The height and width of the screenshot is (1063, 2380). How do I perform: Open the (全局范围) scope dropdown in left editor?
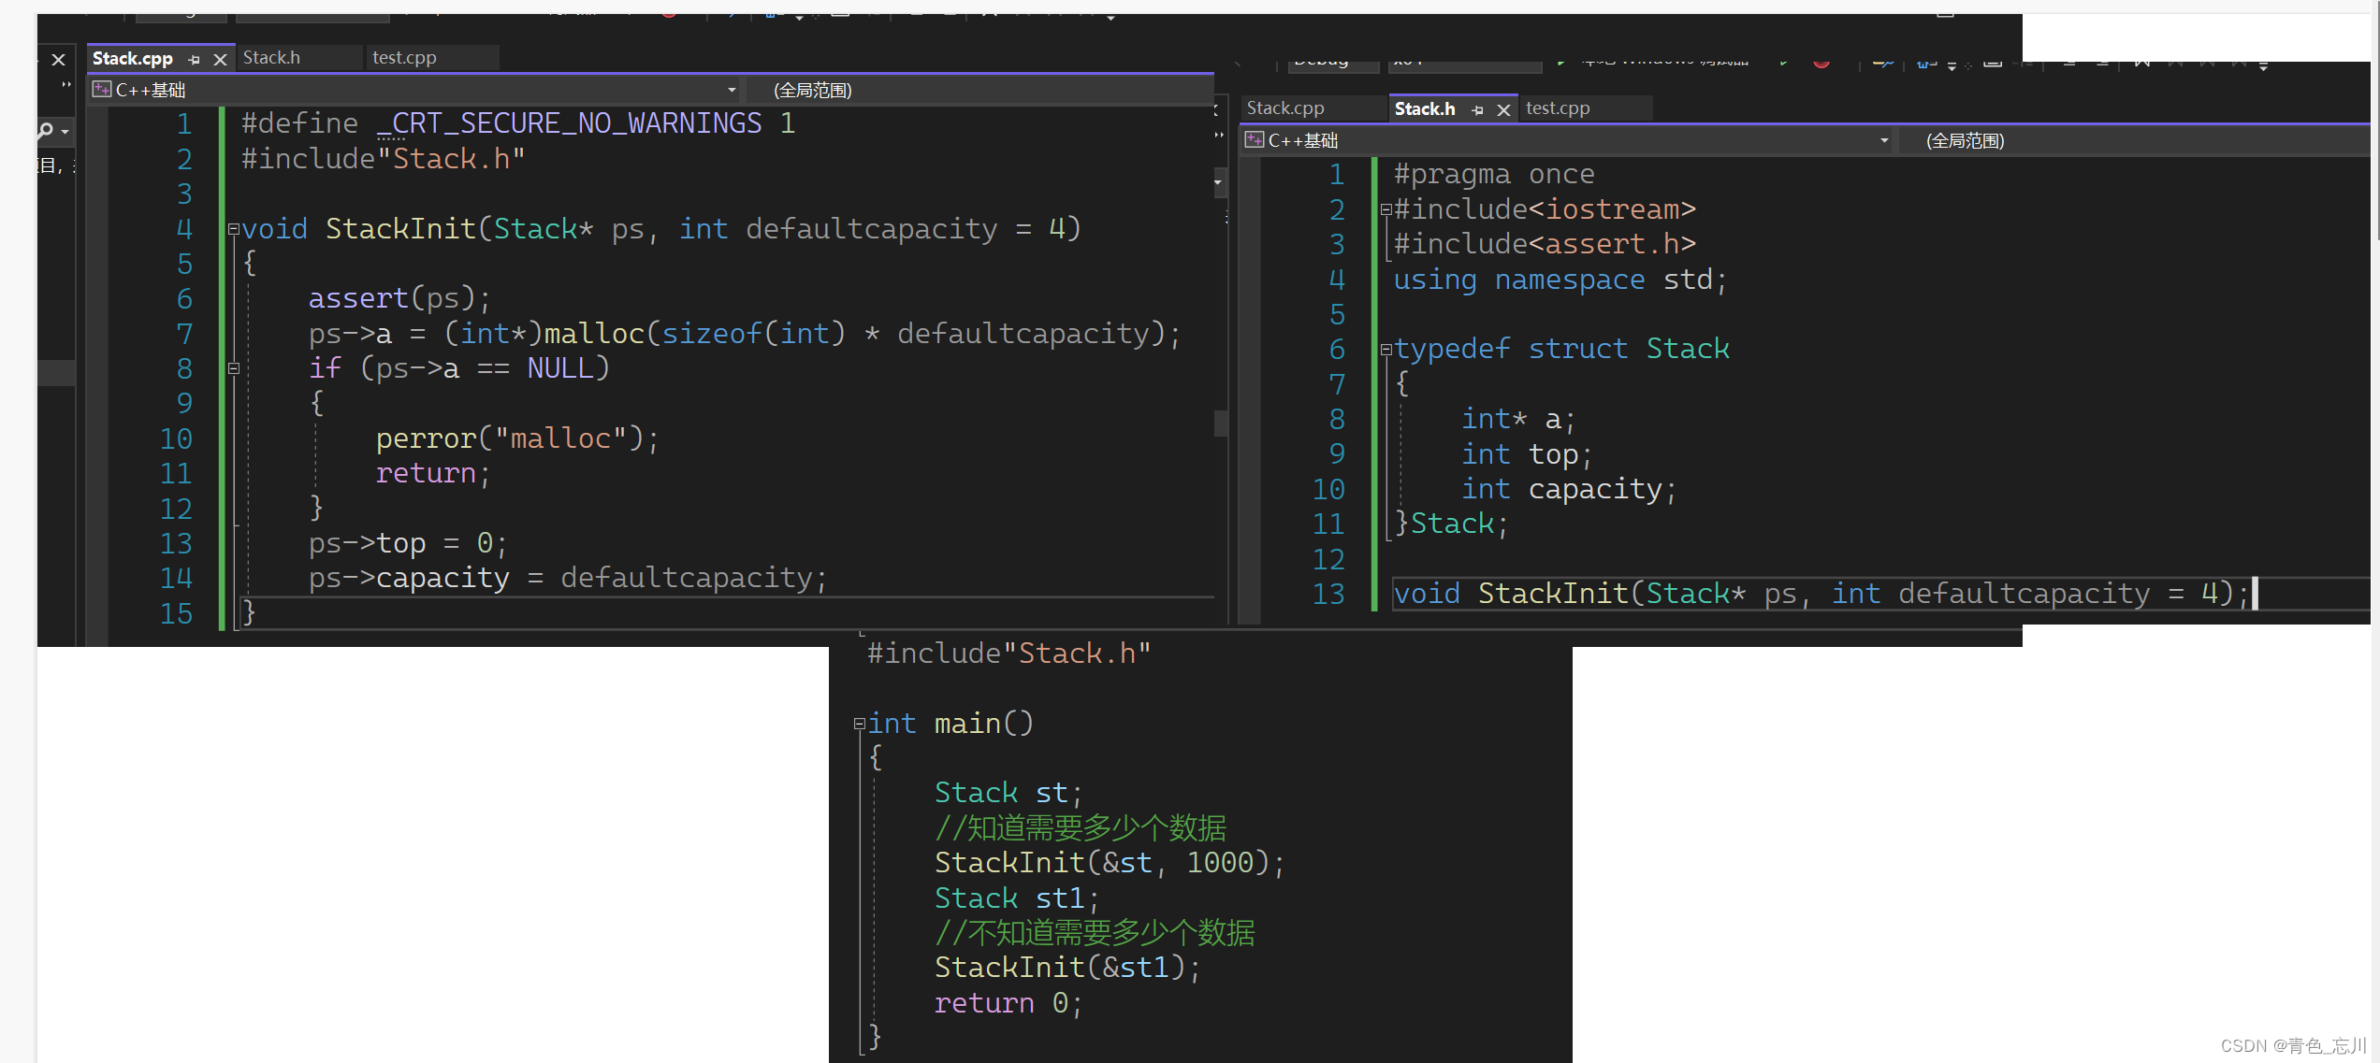coord(980,90)
